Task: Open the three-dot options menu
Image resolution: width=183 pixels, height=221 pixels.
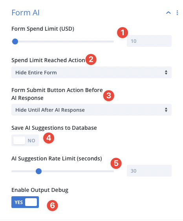Action: pyautogui.click(x=177, y=13)
